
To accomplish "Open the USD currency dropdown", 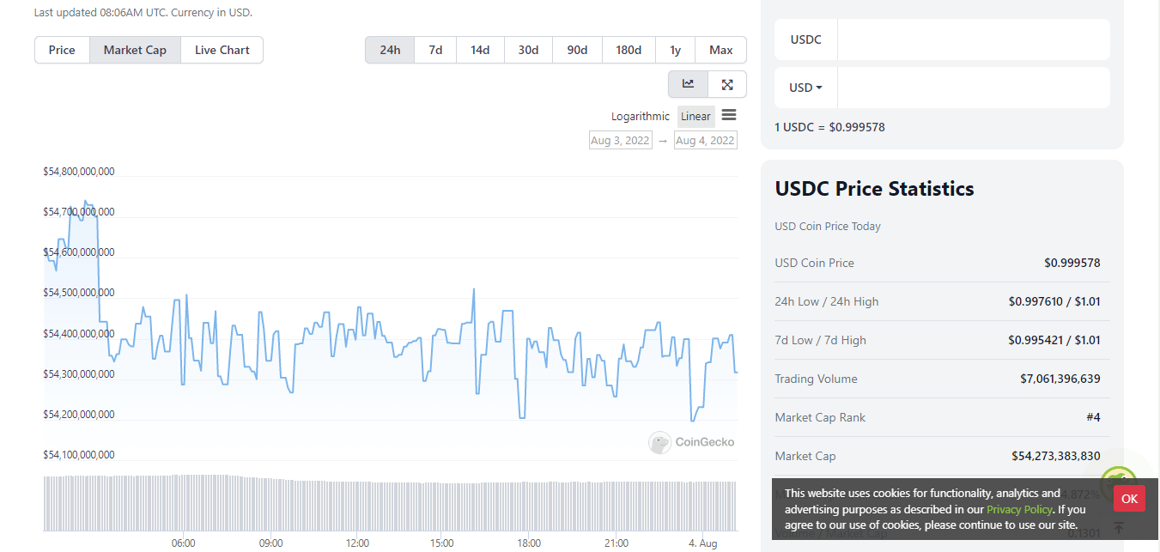I will tap(805, 88).
